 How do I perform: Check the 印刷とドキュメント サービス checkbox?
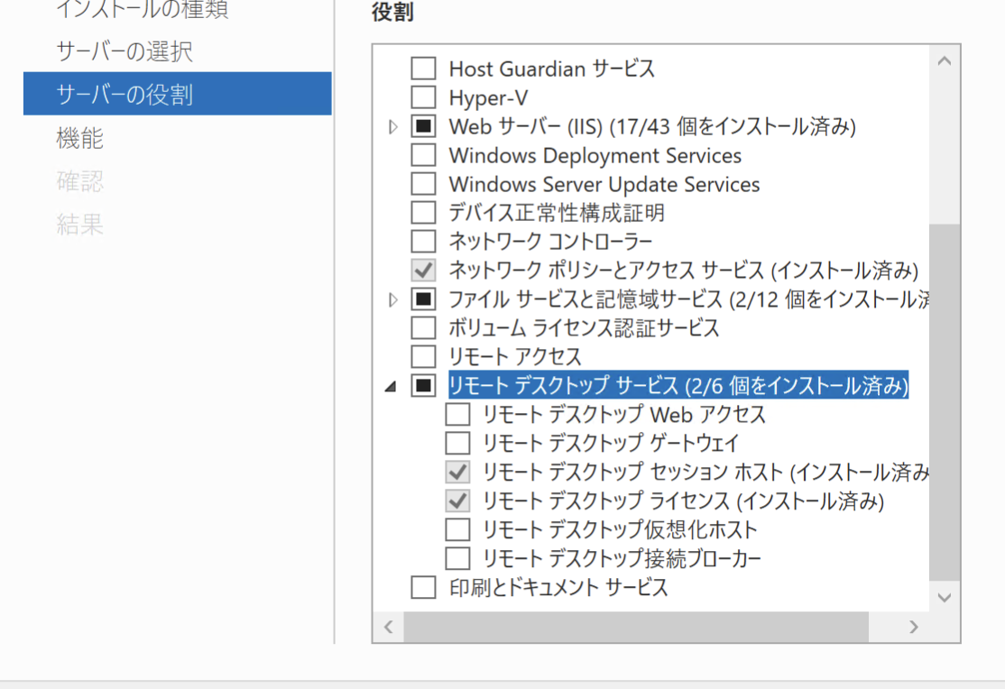(x=423, y=588)
